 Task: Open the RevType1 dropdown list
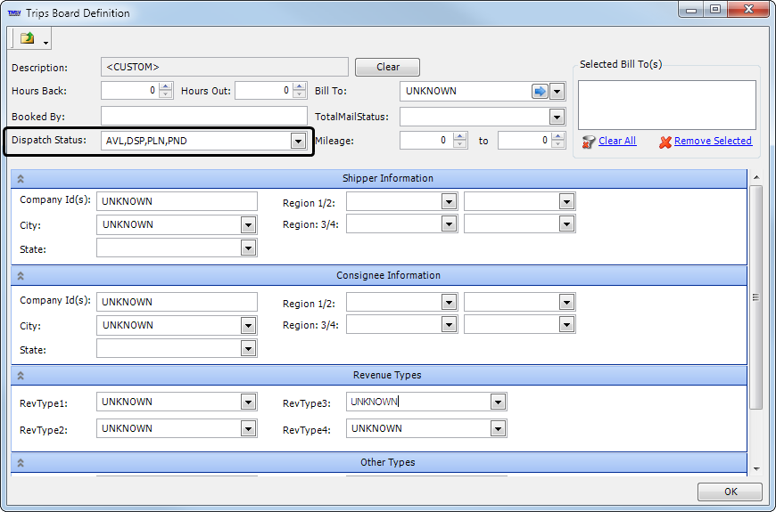[249, 402]
